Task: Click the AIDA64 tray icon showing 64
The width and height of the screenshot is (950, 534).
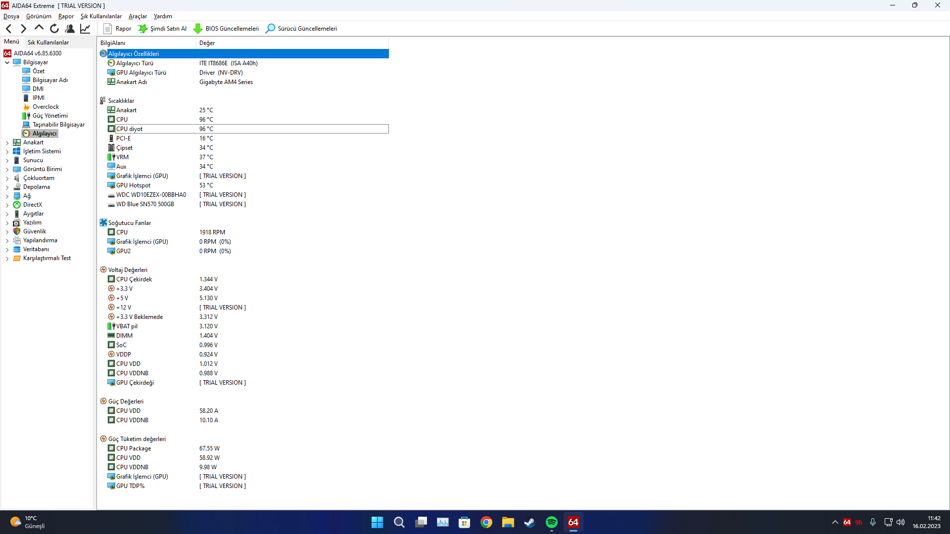Action: click(847, 522)
